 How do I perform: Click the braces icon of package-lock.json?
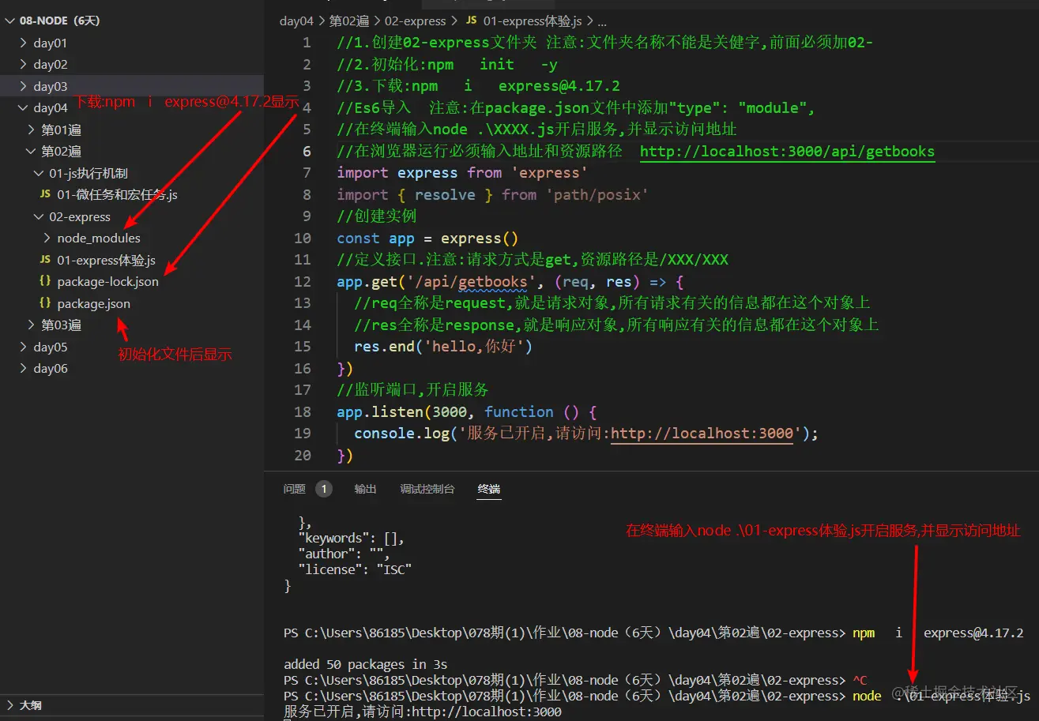coord(45,281)
